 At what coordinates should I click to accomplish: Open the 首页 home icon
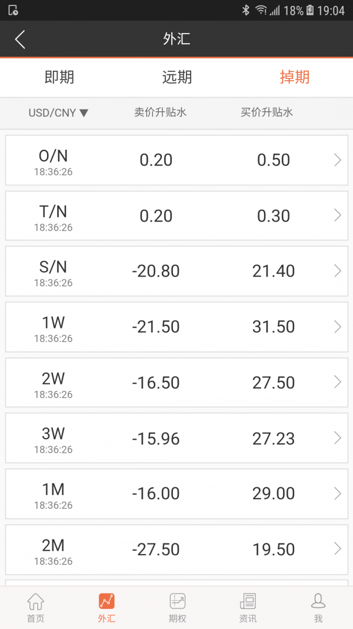tap(35, 602)
